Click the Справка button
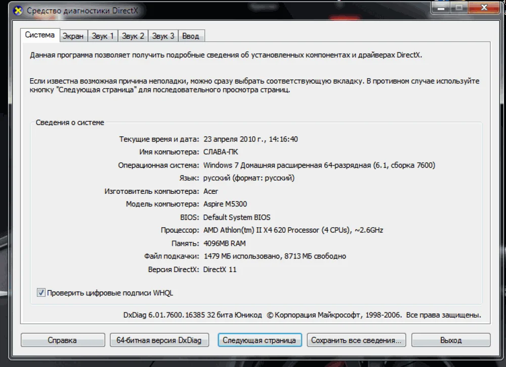Screen dimensions: 506x367 coord(63,340)
